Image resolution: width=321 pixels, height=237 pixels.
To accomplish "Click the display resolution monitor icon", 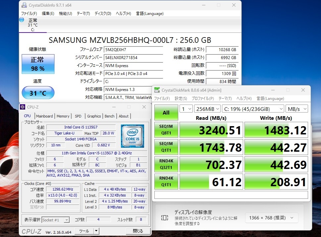I will pyautogui.click(x=165, y=218).
